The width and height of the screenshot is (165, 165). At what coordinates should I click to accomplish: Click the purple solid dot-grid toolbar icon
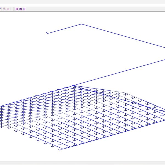[17, 9]
